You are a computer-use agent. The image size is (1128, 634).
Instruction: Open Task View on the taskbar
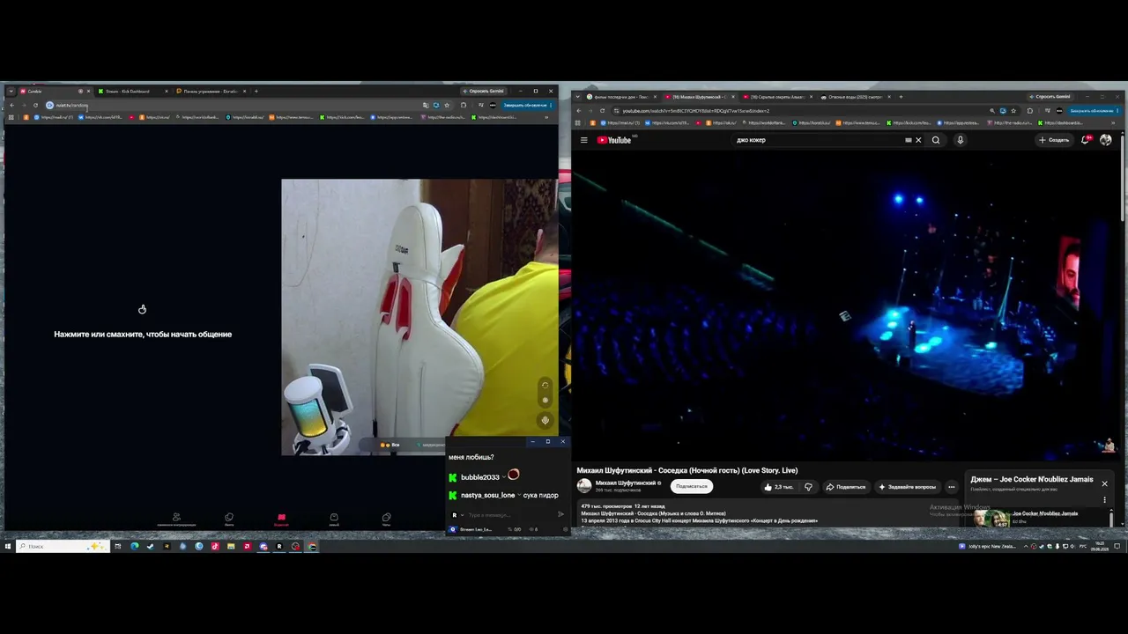(118, 547)
